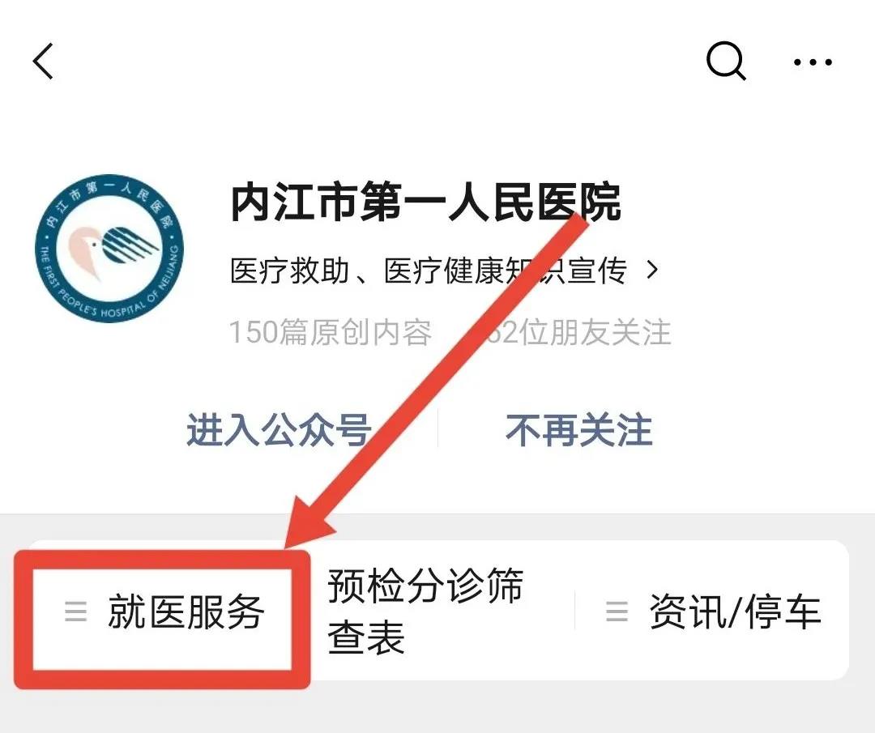875x733 pixels.
Task: Select the 预检分诊筛查表 menu item
Action: pyautogui.click(x=425, y=610)
